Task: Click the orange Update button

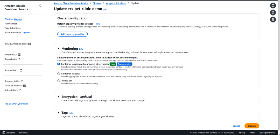Action: tap(252, 126)
